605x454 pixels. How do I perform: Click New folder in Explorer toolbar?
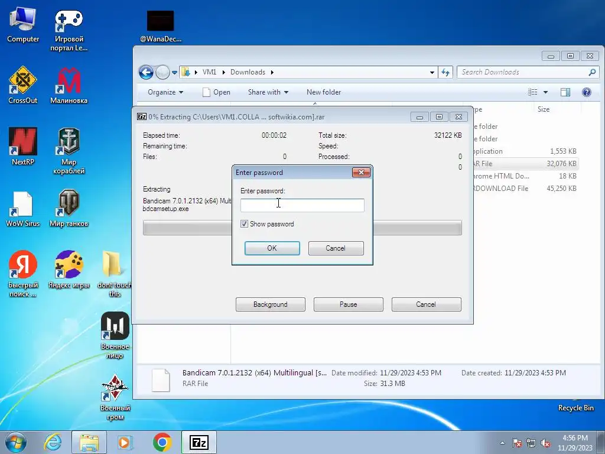tap(324, 92)
